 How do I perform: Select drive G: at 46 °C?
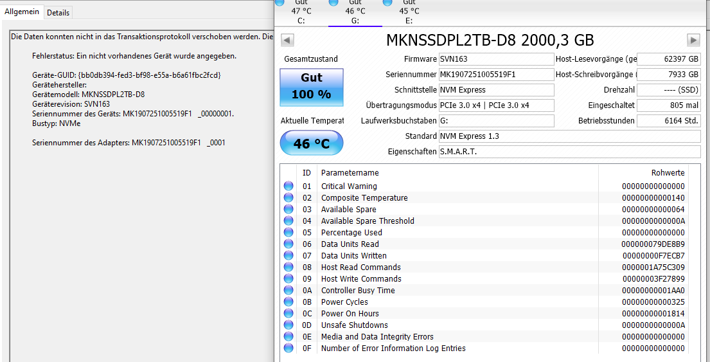(x=355, y=12)
